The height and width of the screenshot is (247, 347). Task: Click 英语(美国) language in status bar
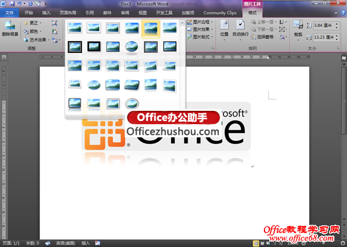(65, 243)
